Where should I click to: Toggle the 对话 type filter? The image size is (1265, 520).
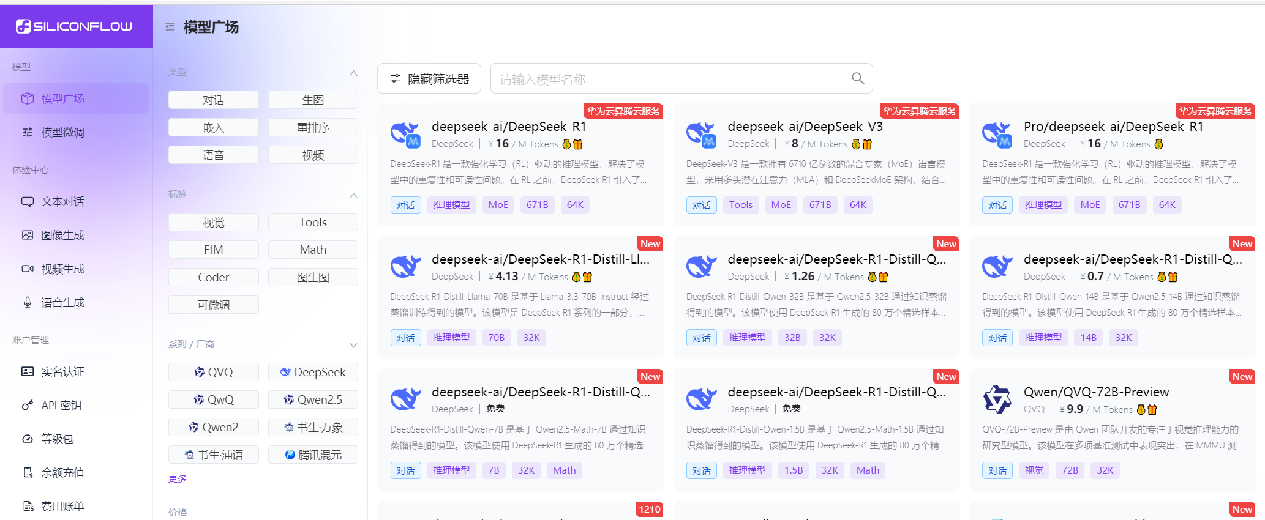pyautogui.click(x=214, y=100)
